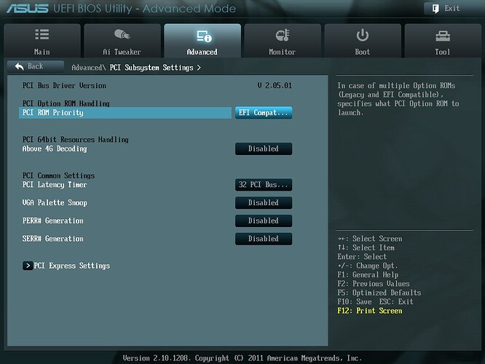
Task: Click the Advanced tab chip icon
Action: (x=202, y=36)
